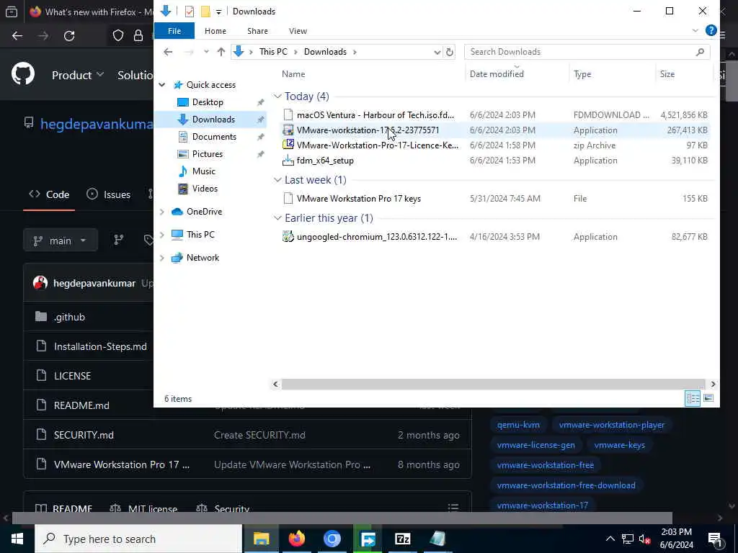Open the Home ribbon tab
Viewport: 738px width, 553px height.
coord(215,31)
